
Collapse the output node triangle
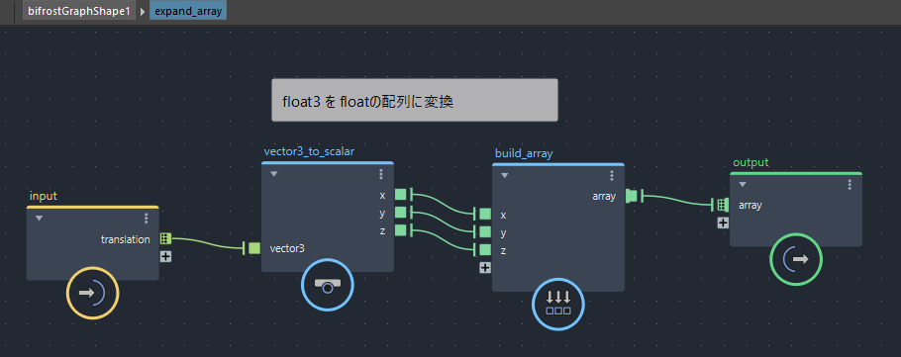[743, 184]
